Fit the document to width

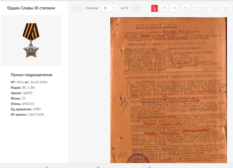pyautogui.click(x=216, y=8)
